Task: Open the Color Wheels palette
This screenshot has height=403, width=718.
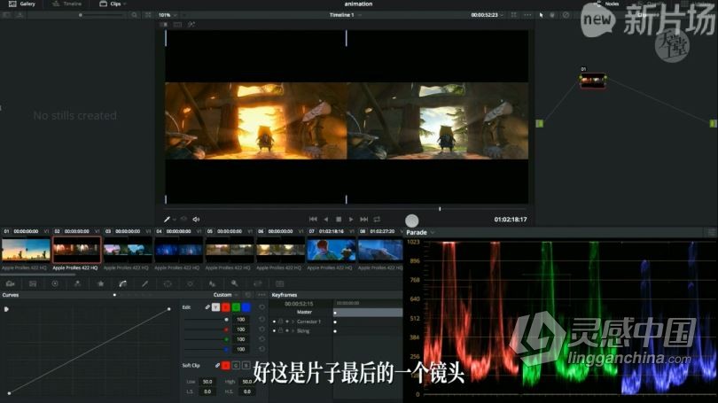Action: 55,283
